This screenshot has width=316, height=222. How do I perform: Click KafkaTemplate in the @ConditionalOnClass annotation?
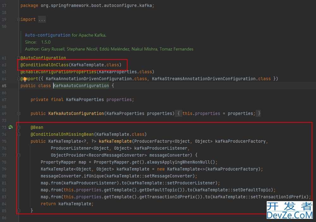(x=88, y=65)
